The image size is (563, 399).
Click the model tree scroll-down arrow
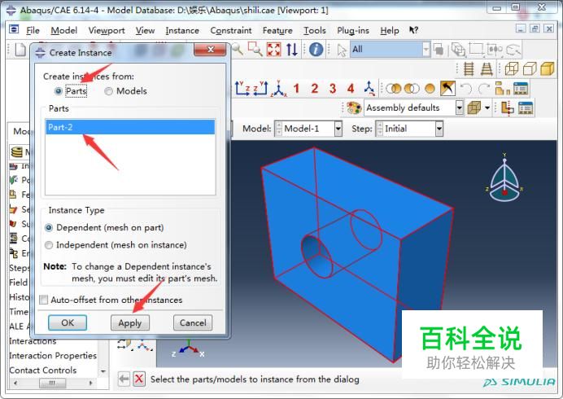[103, 371]
